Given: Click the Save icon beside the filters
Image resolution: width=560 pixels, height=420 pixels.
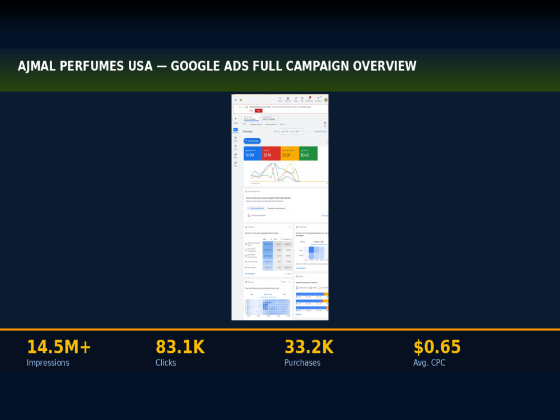Looking at the screenshot, I should 325,124.
